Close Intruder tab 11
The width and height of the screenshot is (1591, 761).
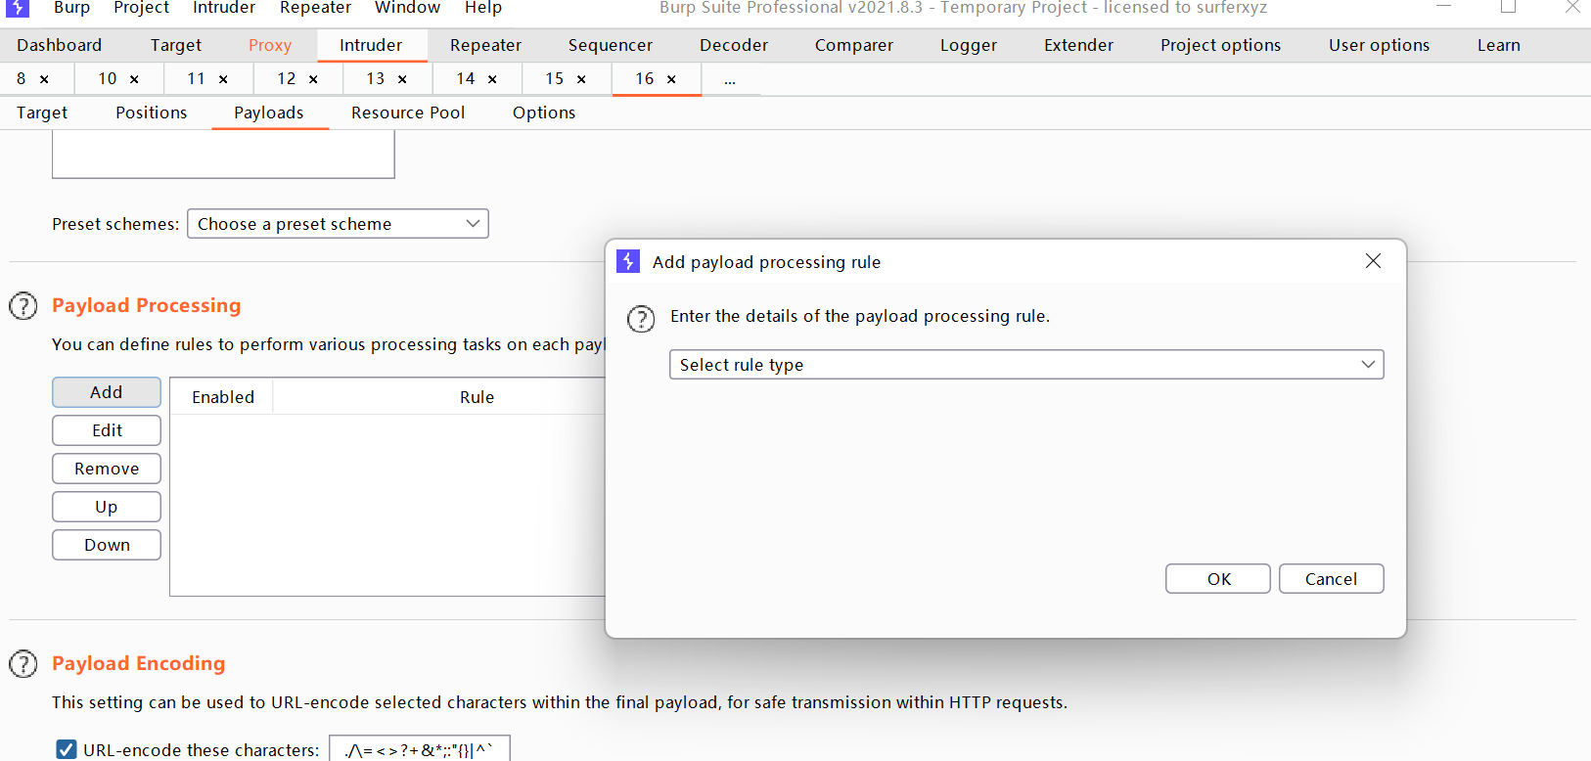click(x=223, y=79)
